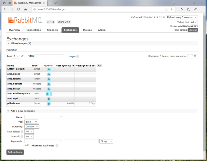Open the amq.headers exchange

pyautogui.click(x=15, y=84)
